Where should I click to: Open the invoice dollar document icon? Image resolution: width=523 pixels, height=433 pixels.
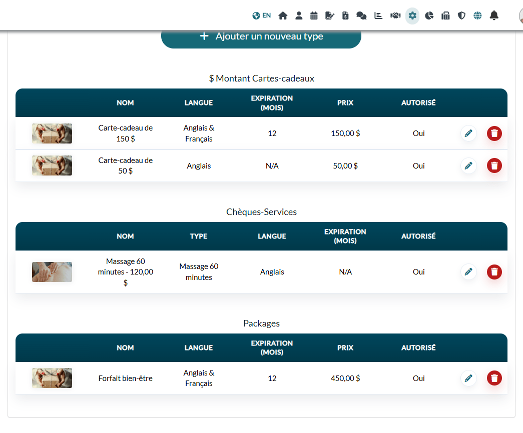click(x=345, y=15)
